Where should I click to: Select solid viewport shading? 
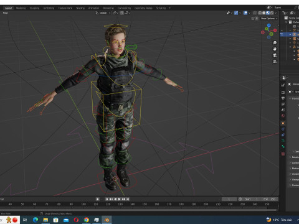263,13
